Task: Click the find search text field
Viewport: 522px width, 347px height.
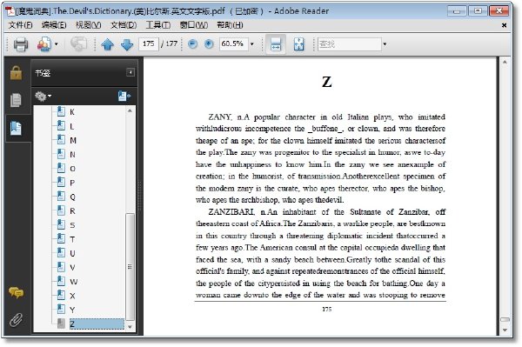Action: click(x=349, y=43)
